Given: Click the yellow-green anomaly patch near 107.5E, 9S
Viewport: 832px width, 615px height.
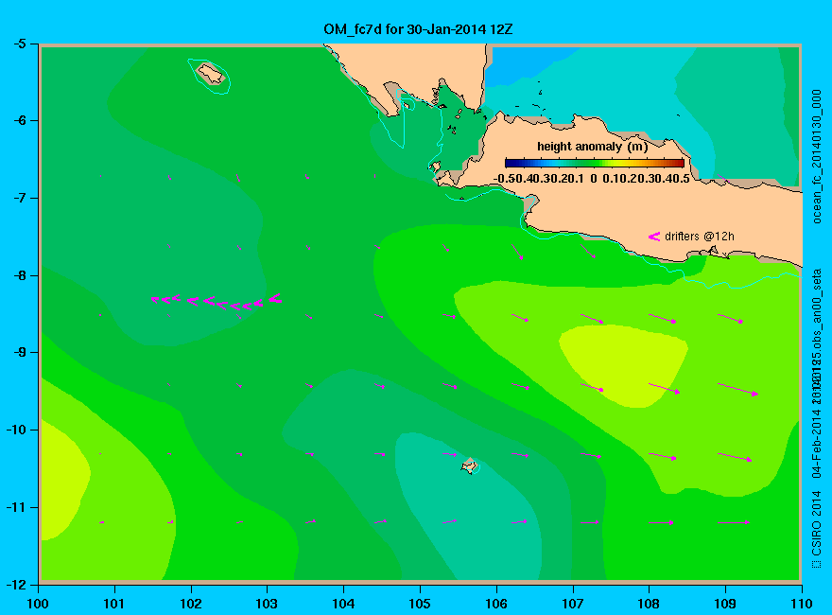Looking at the screenshot, I should pyautogui.click(x=624, y=365).
